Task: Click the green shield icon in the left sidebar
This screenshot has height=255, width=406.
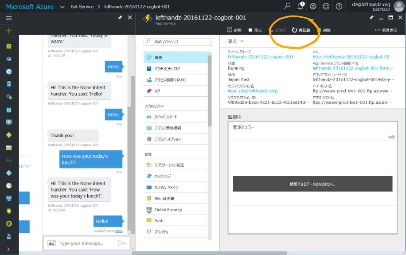Action: tap(9, 211)
